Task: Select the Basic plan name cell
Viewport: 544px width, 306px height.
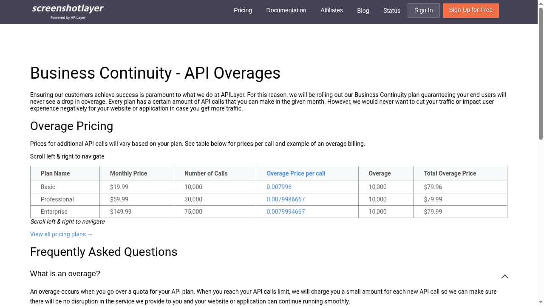Action: point(65,187)
